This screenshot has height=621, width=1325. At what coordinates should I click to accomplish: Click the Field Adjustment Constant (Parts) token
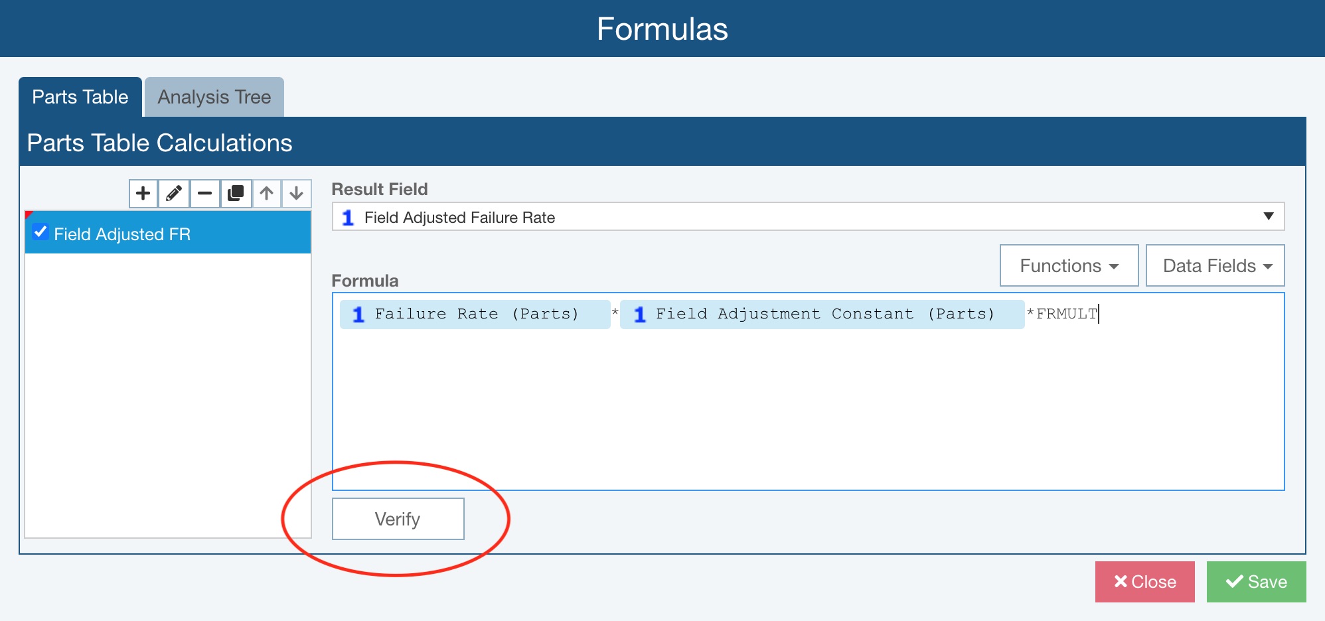tap(822, 314)
